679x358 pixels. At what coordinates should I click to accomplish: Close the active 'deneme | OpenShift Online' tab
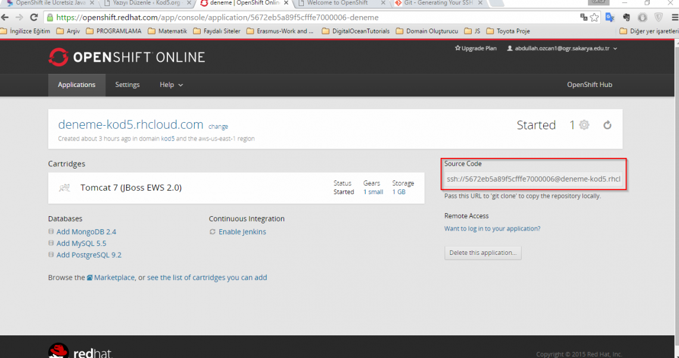pyautogui.click(x=286, y=3)
